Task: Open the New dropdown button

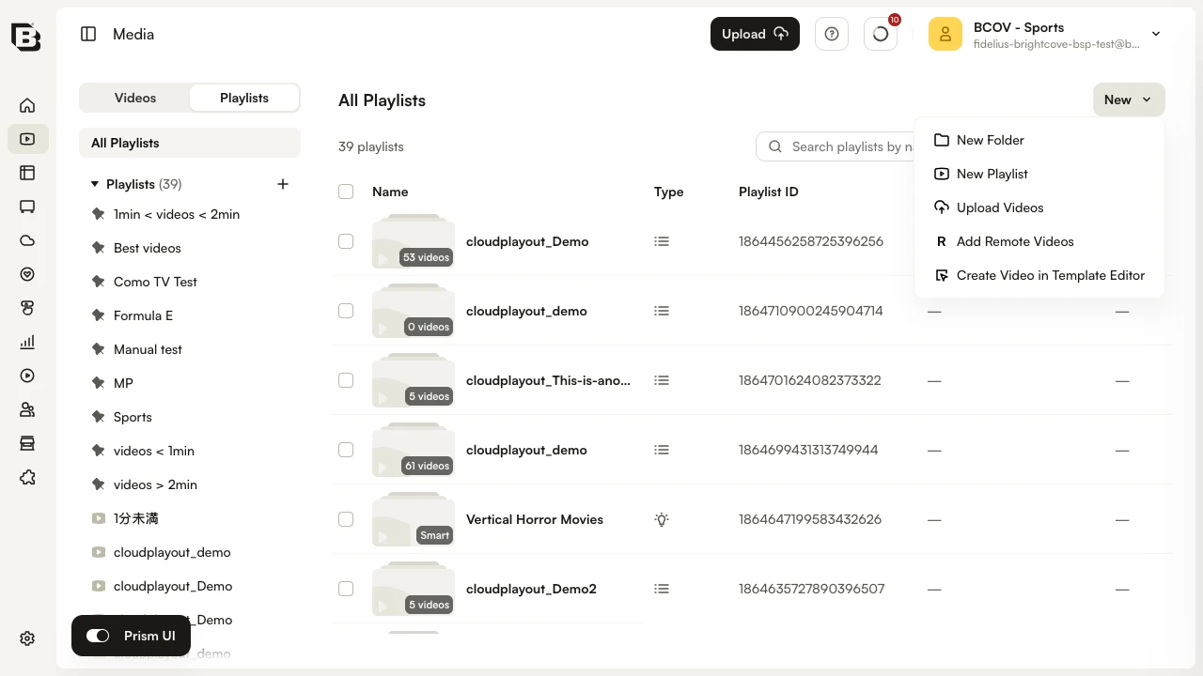Action: [1129, 100]
